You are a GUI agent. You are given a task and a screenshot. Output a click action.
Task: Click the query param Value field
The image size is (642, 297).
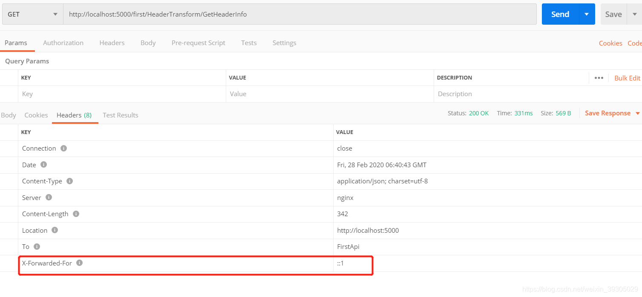click(x=330, y=94)
